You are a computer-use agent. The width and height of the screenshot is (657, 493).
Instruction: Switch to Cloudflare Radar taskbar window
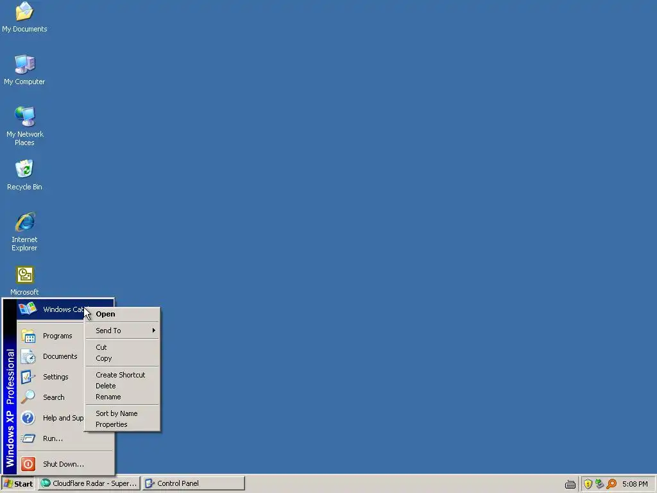pyautogui.click(x=89, y=483)
